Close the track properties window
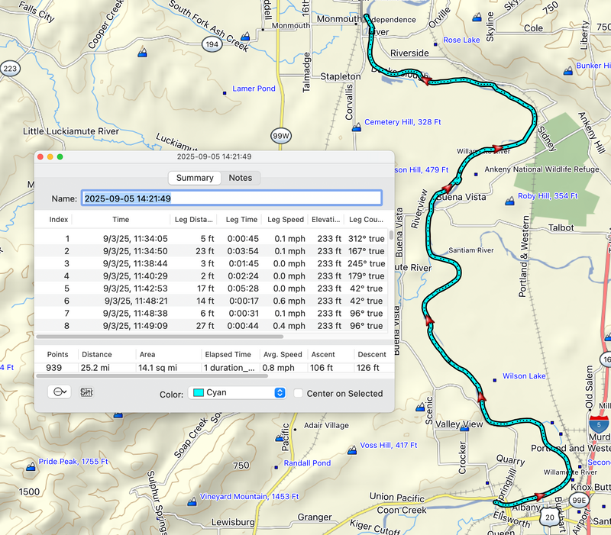 point(40,157)
